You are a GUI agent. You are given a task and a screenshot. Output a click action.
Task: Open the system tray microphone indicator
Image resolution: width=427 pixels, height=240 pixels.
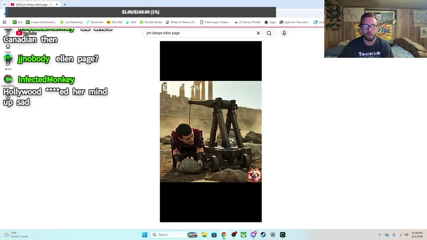click(394, 235)
